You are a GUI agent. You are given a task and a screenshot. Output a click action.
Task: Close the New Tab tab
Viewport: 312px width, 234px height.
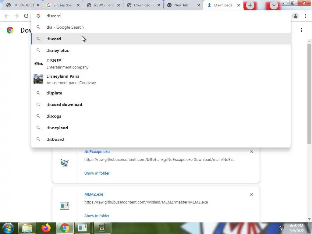click(199, 5)
